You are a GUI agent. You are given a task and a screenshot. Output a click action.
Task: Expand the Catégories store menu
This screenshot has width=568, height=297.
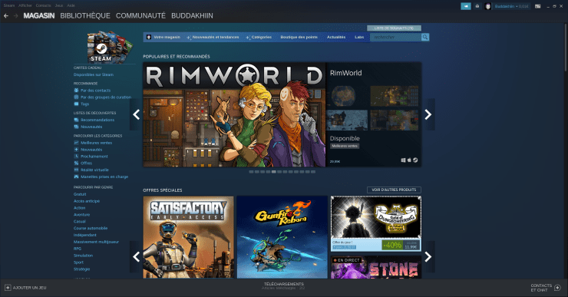point(259,38)
